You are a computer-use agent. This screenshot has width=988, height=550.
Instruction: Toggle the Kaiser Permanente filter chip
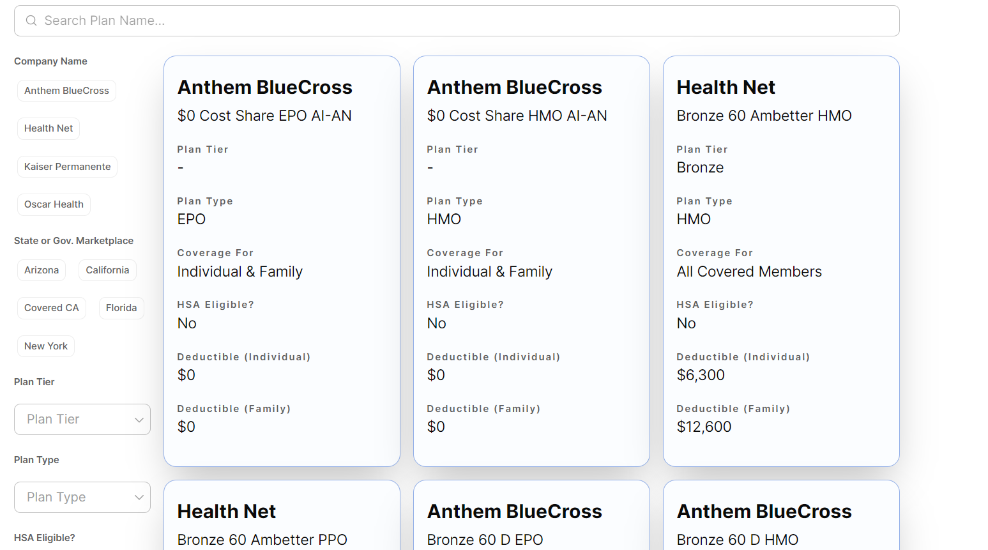67,167
